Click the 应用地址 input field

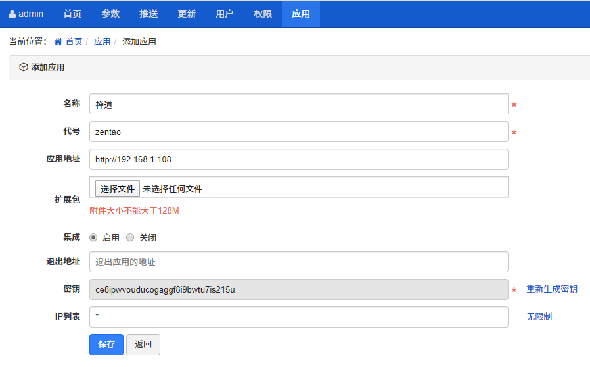[298, 159]
